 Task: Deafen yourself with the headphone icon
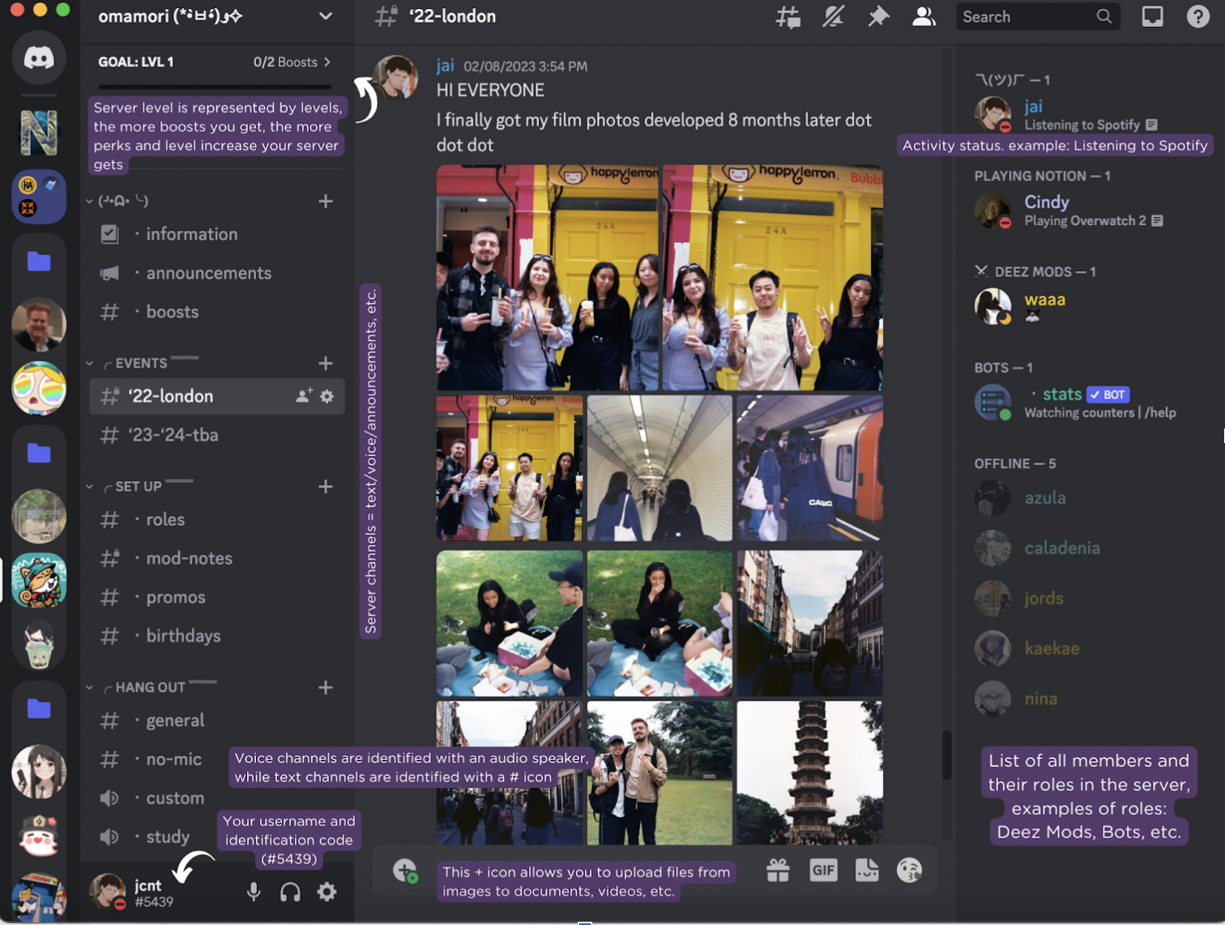pyautogui.click(x=290, y=891)
